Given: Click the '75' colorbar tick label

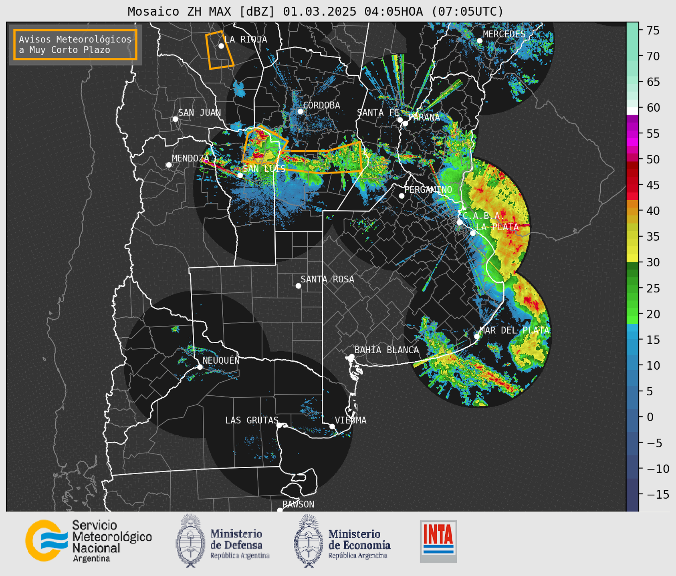Looking at the screenshot, I should (x=654, y=30).
